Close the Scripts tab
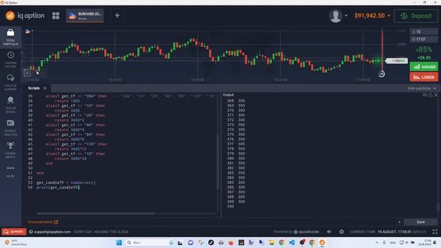 pos(45,88)
